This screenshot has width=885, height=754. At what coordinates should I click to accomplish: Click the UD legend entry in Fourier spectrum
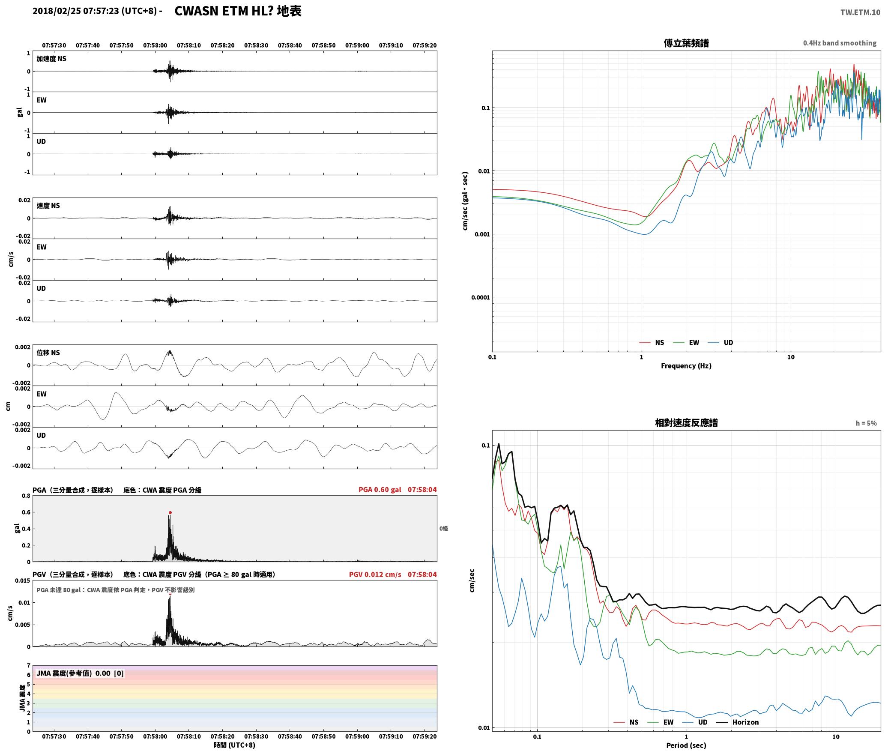tap(721, 343)
